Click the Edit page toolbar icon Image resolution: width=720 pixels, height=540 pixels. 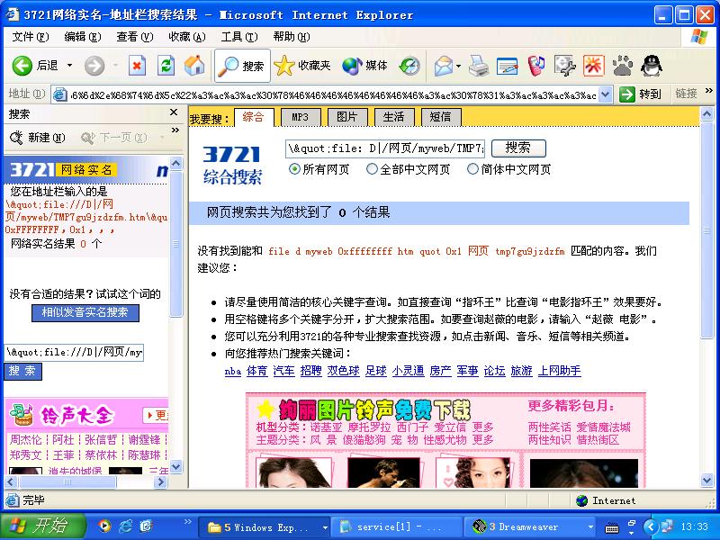point(508,66)
